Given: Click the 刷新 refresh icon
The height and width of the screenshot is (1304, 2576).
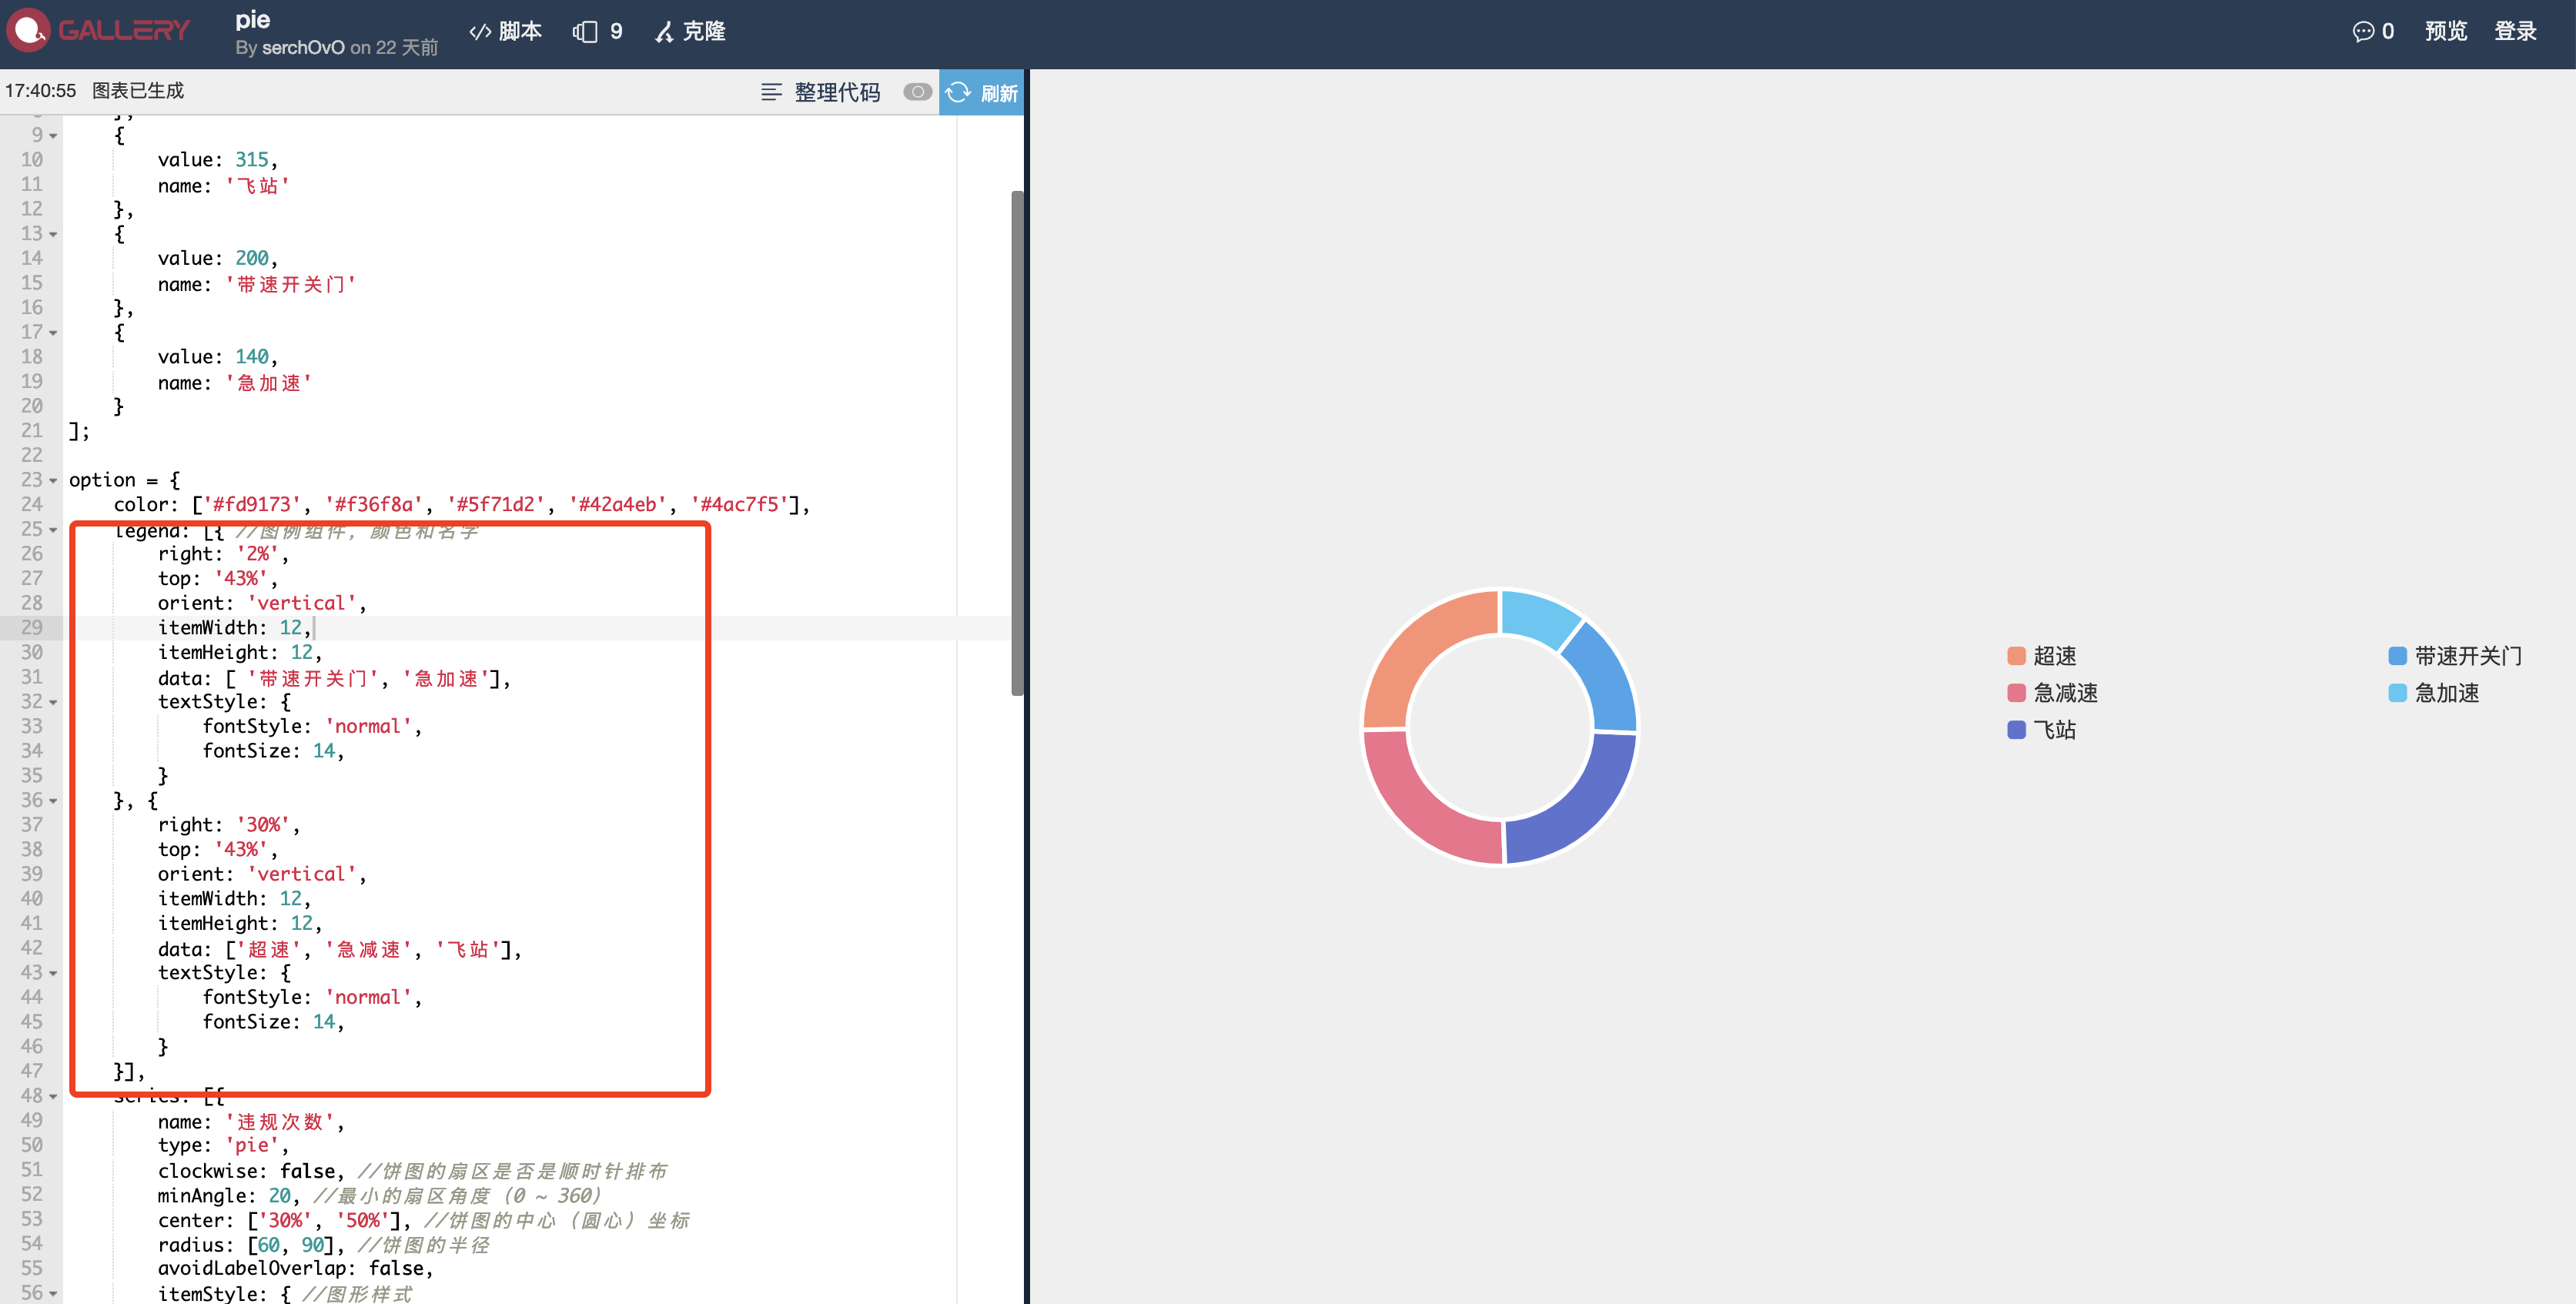Looking at the screenshot, I should (x=959, y=92).
